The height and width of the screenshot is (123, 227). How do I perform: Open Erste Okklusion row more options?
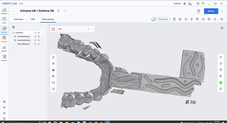[x=42, y=44]
